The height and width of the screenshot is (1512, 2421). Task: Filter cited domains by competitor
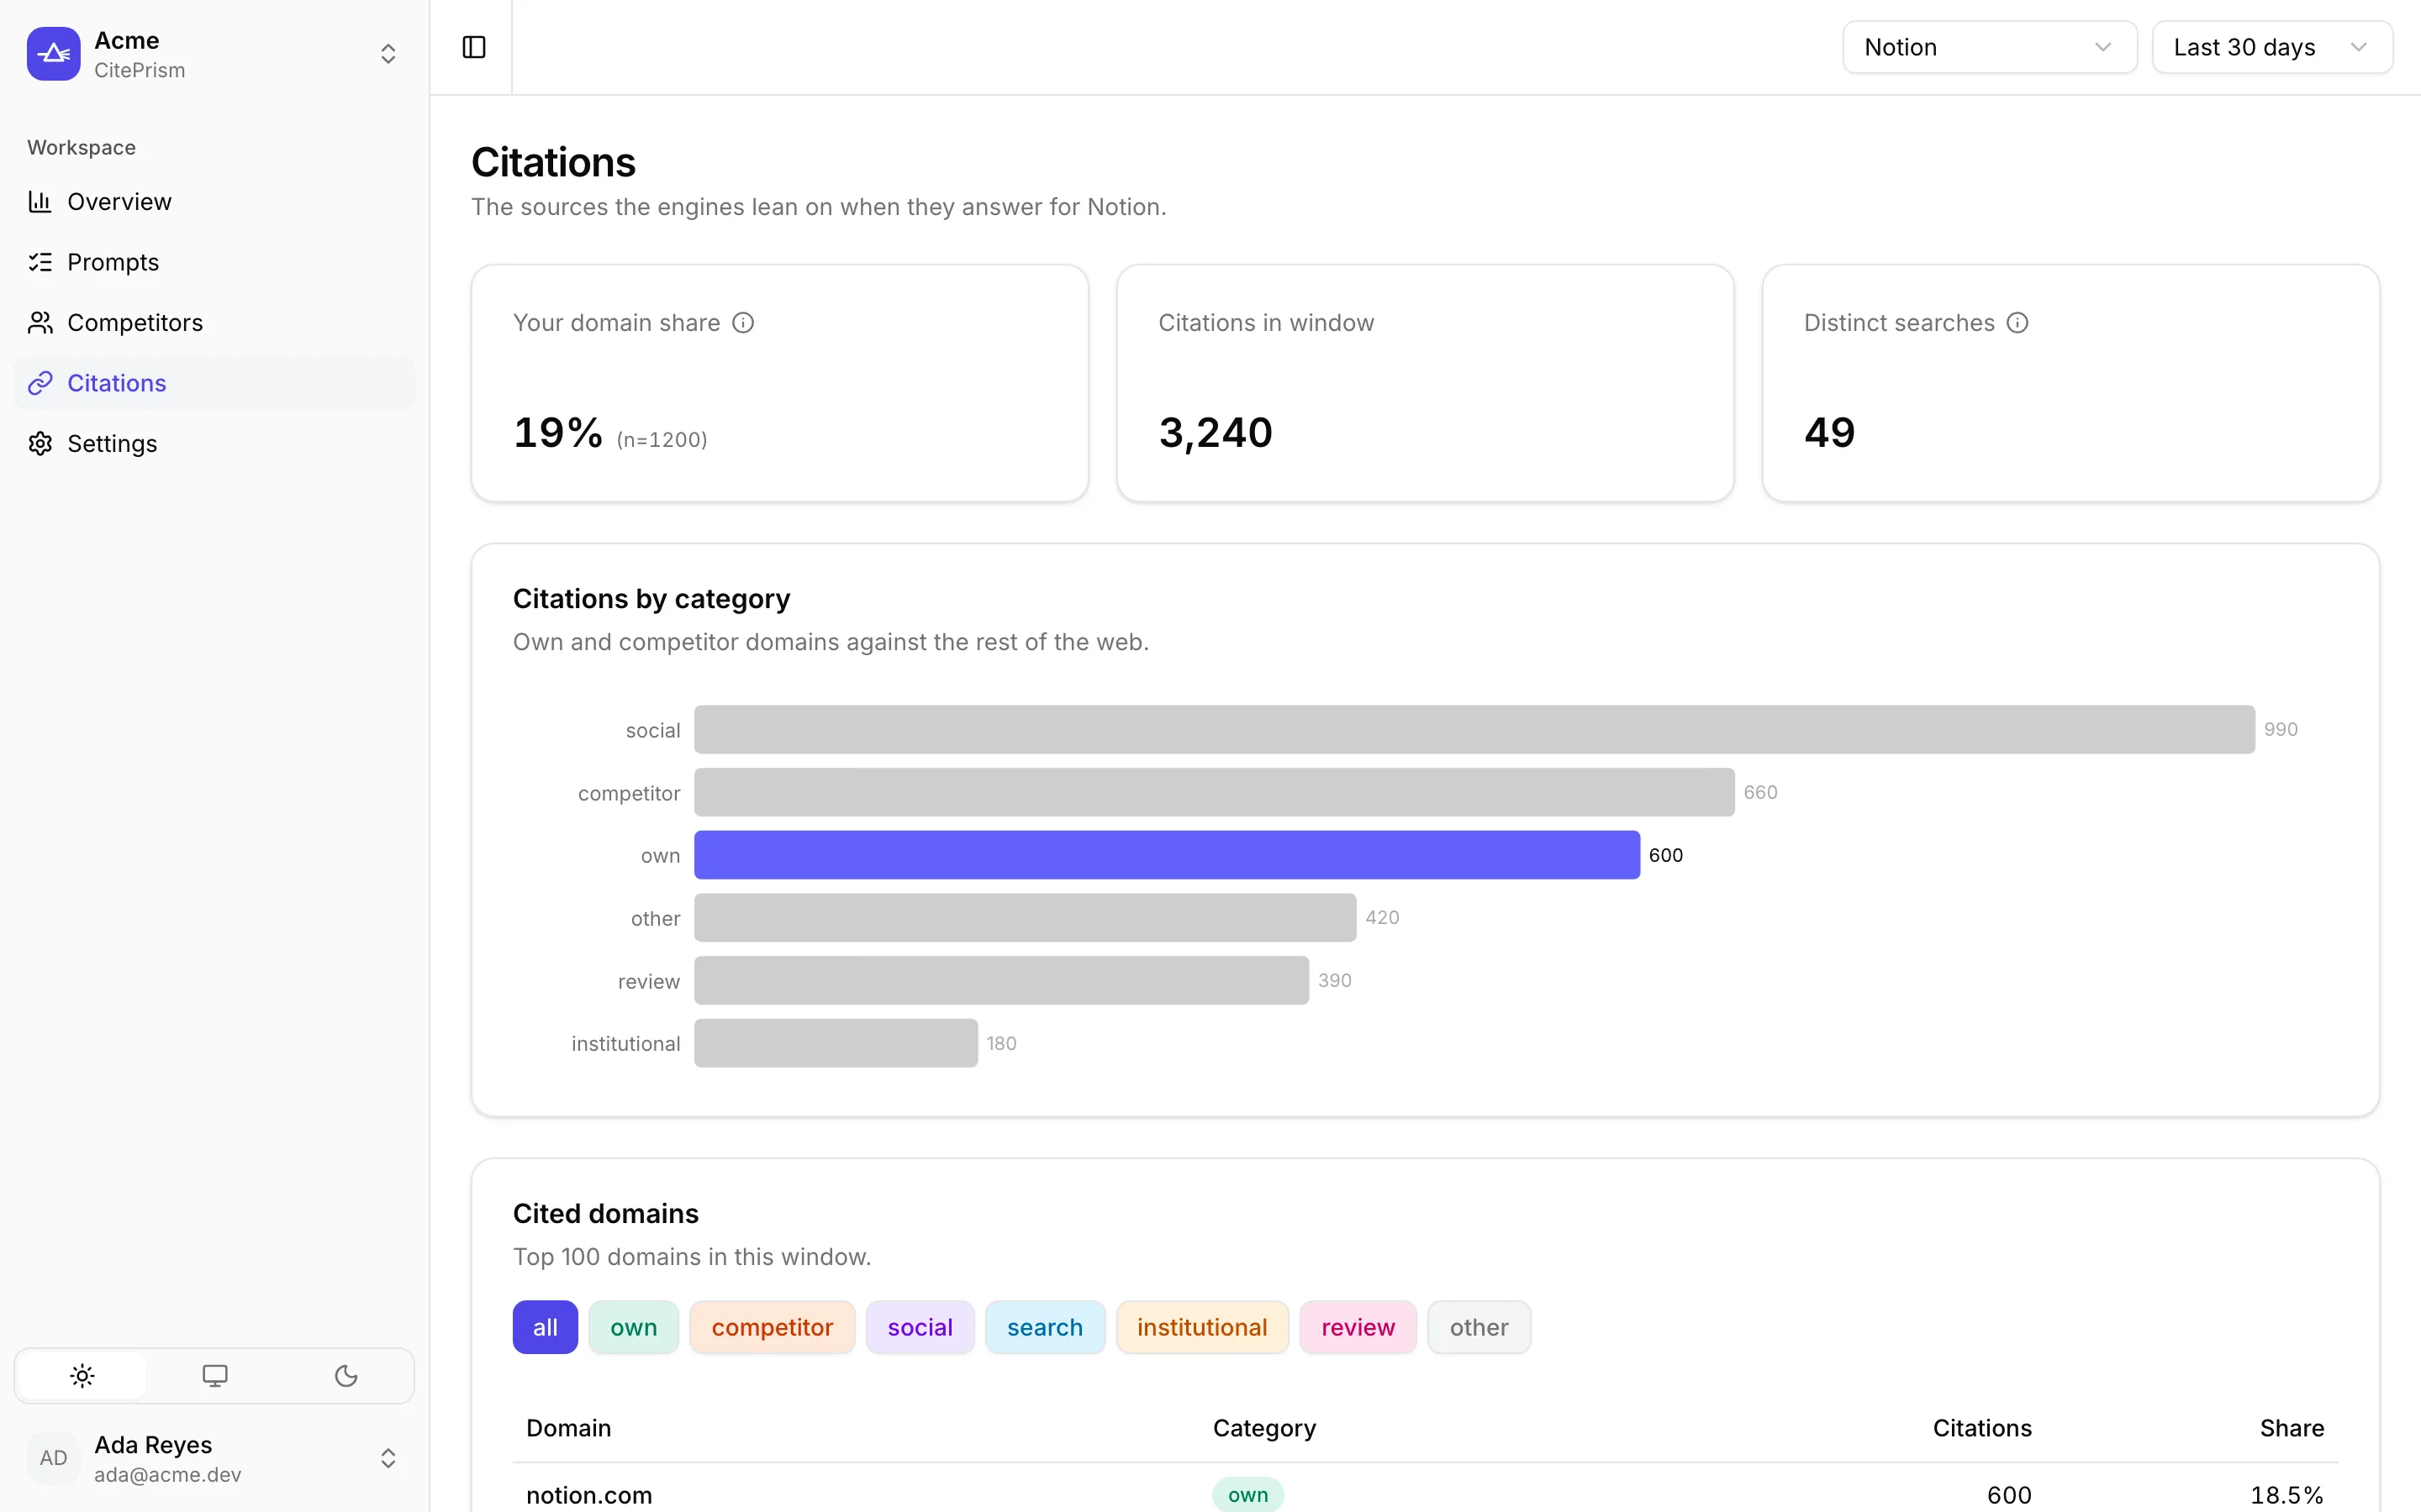(773, 1327)
